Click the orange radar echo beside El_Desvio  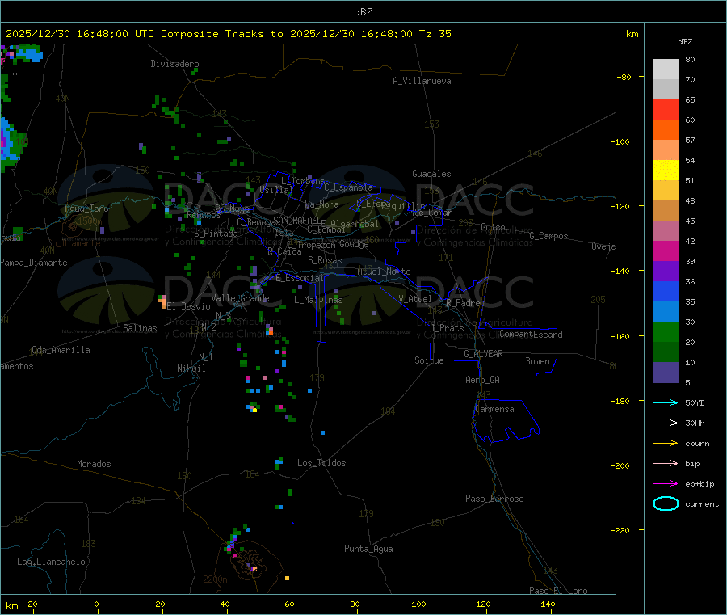pos(162,301)
